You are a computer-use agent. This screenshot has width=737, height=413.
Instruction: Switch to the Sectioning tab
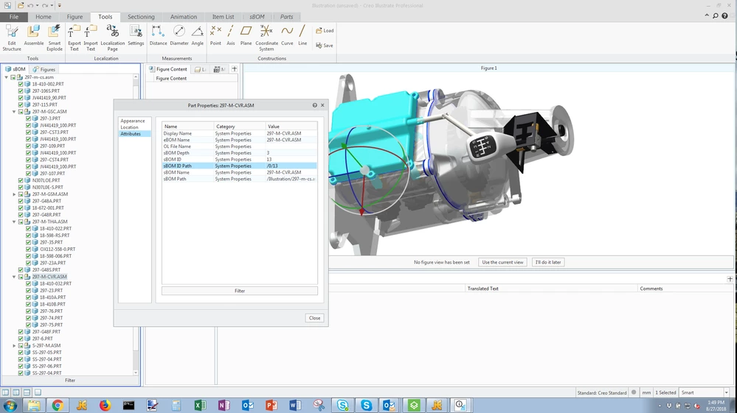click(x=141, y=17)
